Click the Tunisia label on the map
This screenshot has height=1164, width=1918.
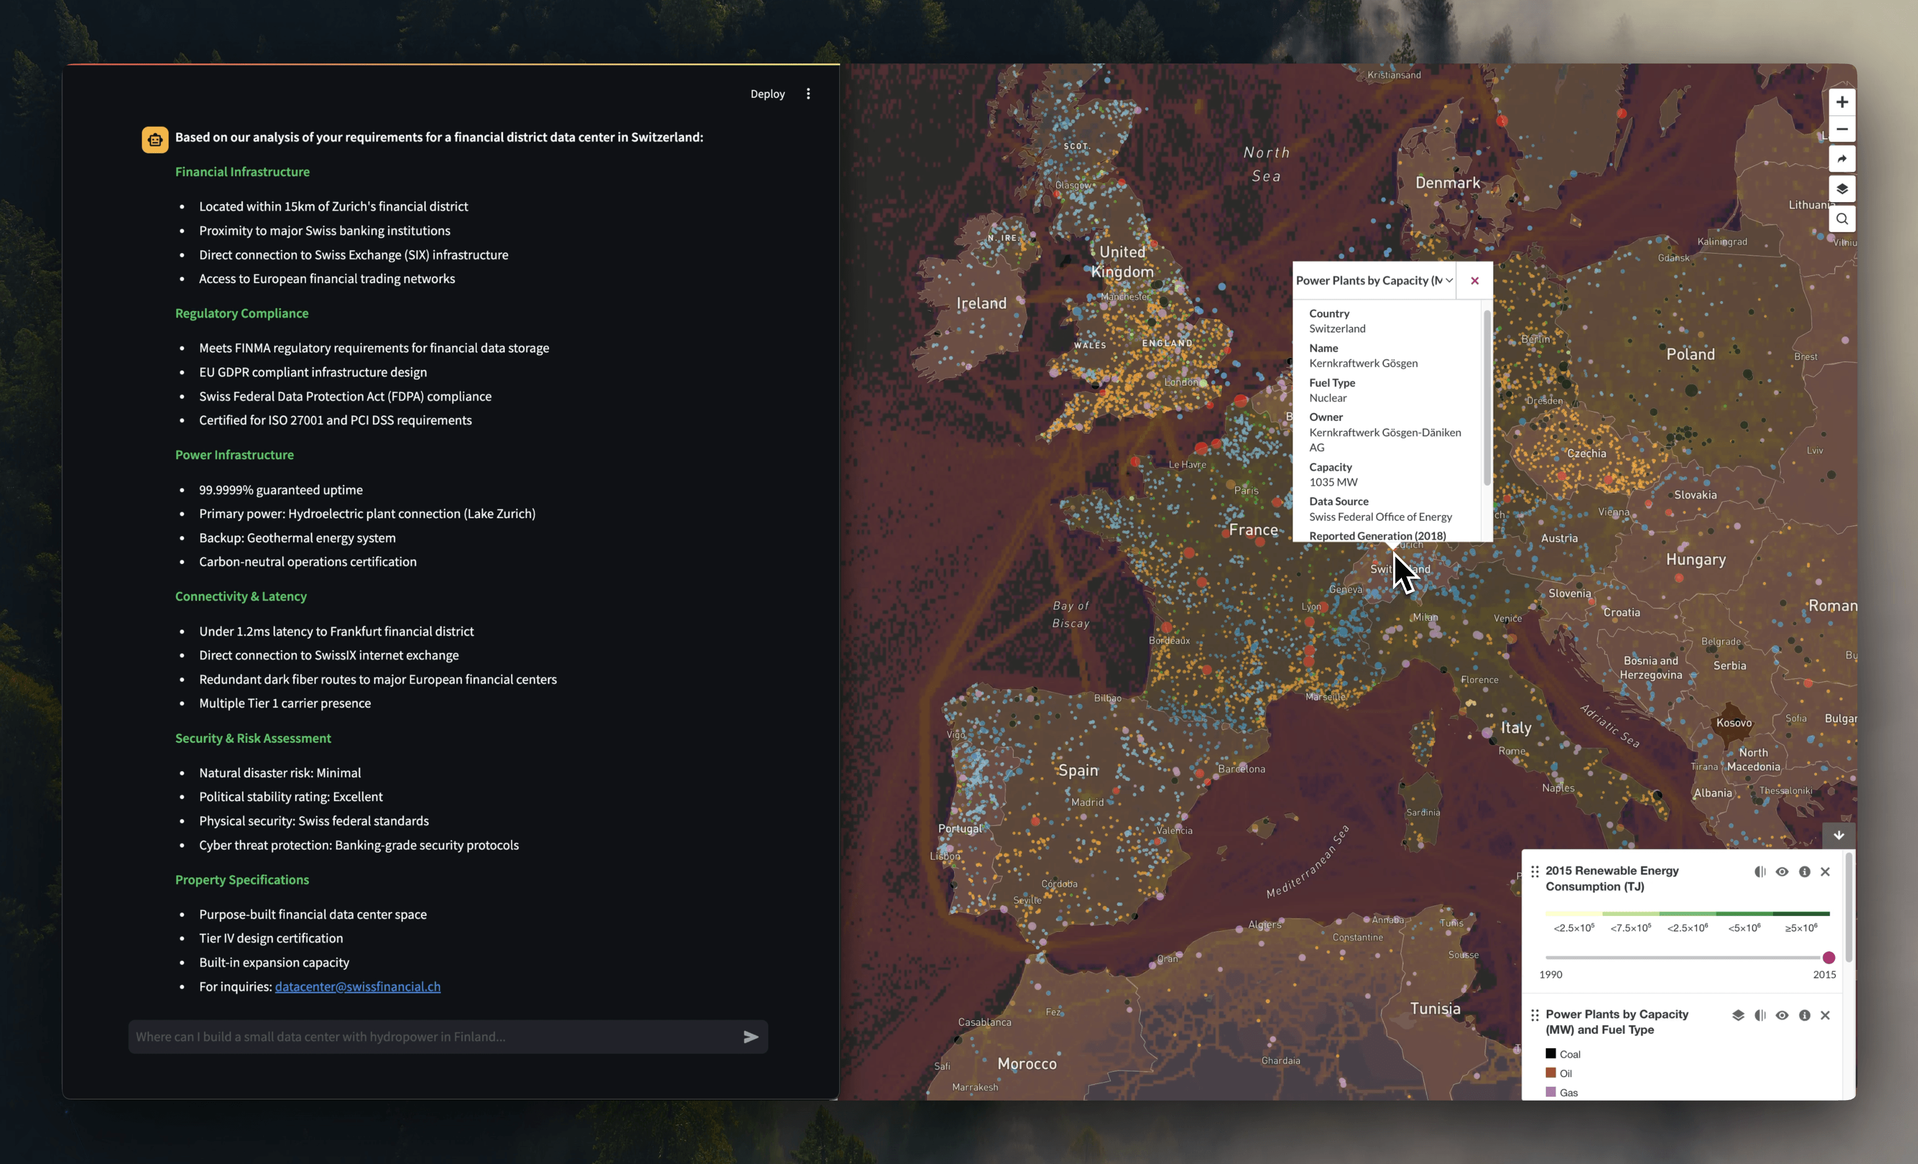[1435, 1008]
